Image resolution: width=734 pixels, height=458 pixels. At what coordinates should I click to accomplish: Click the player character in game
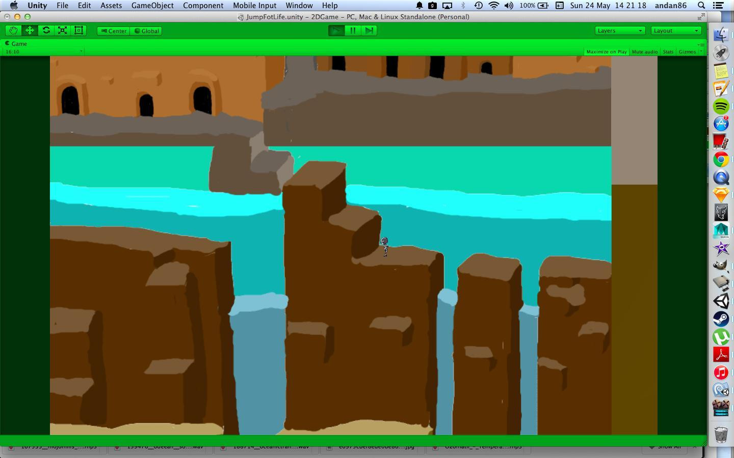(385, 247)
